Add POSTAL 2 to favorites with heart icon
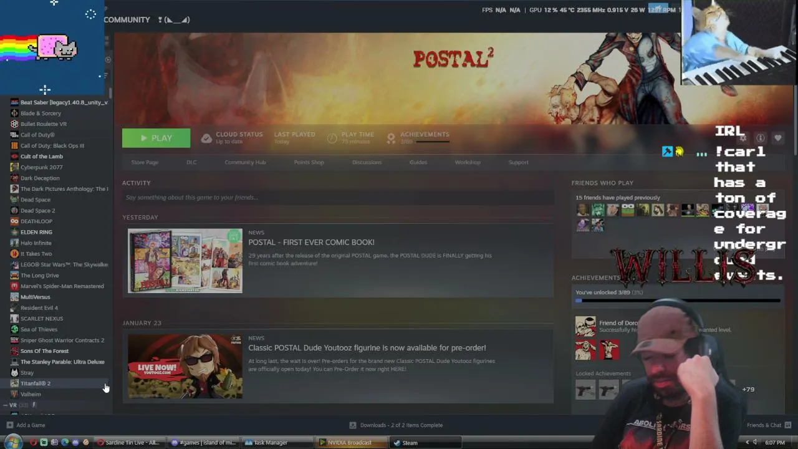Viewport: 798px width, 449px height. pos(777,138)
